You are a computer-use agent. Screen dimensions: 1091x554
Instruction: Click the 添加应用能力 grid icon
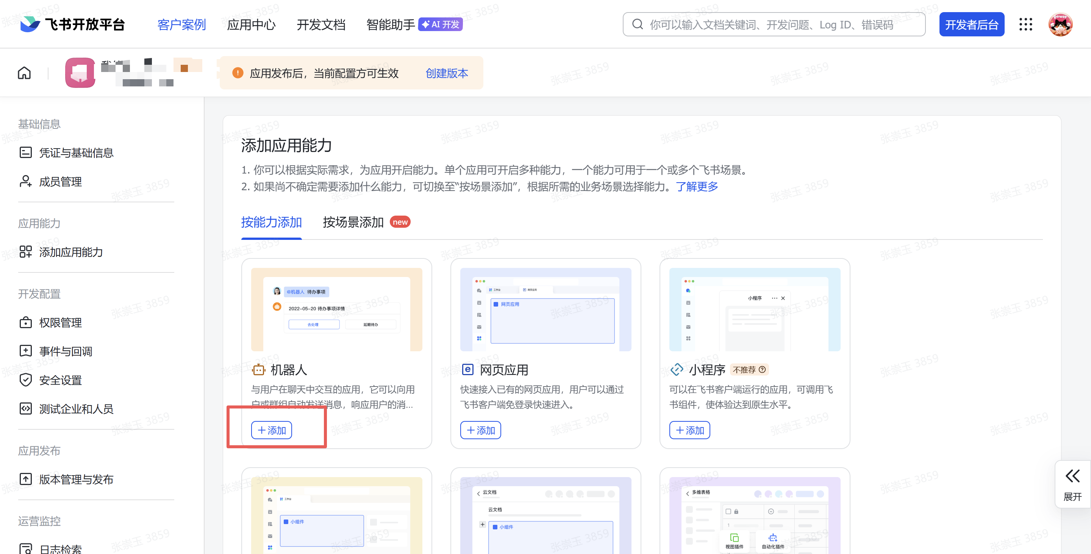pos(25,252)
